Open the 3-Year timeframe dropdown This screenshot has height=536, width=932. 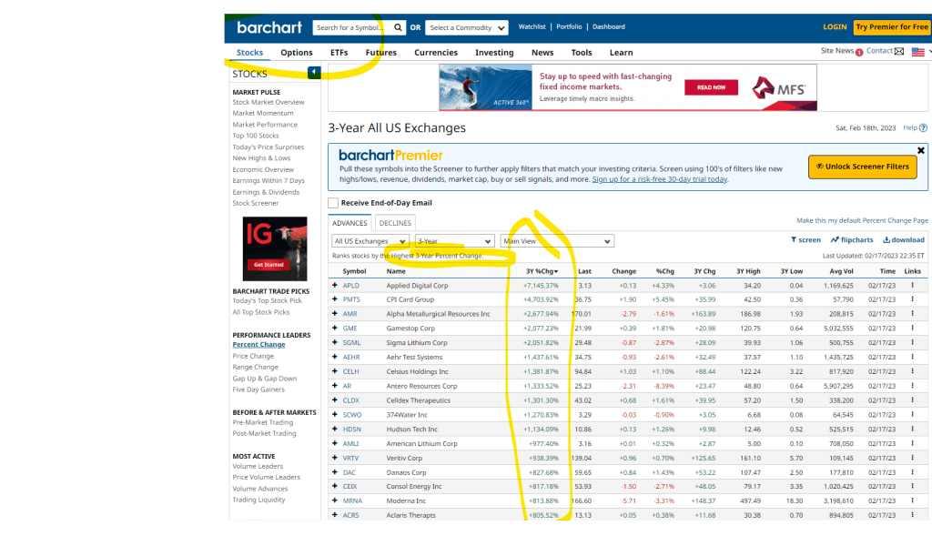[453, 241]
